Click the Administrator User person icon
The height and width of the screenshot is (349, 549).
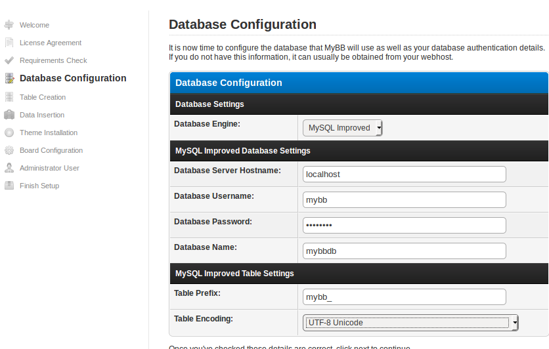[9, 168]
